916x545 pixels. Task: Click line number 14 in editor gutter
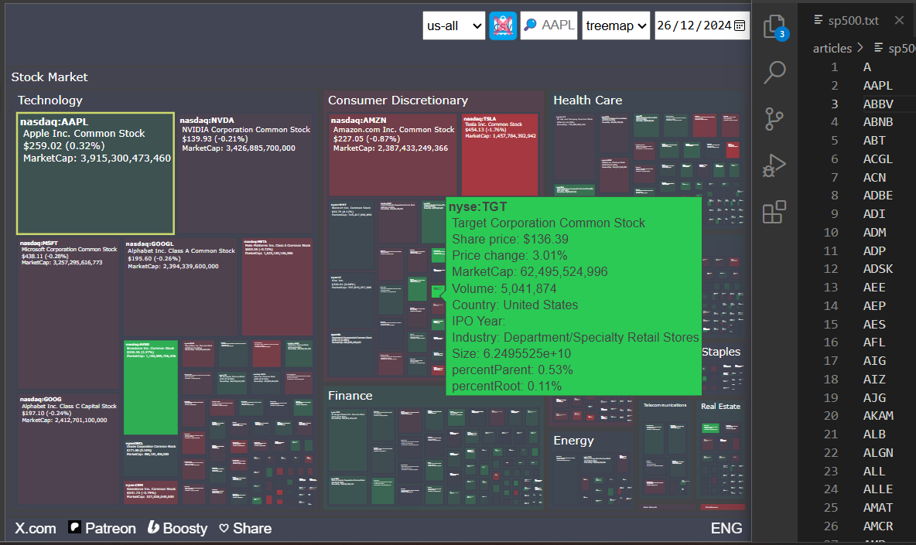(x=831, y=306)
